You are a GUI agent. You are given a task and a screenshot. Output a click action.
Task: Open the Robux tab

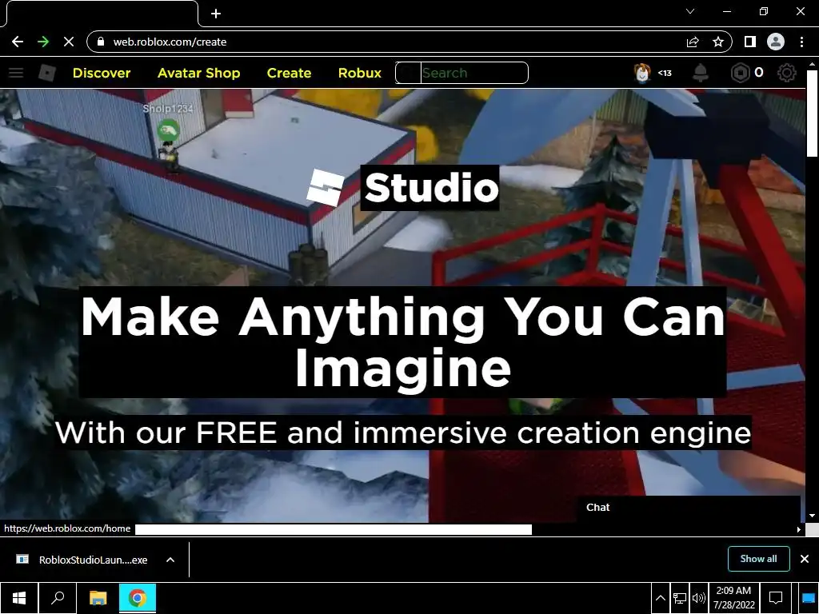359,73
